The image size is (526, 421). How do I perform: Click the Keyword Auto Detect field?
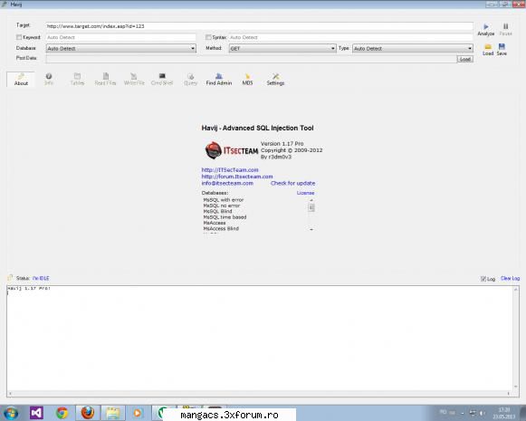120,37
